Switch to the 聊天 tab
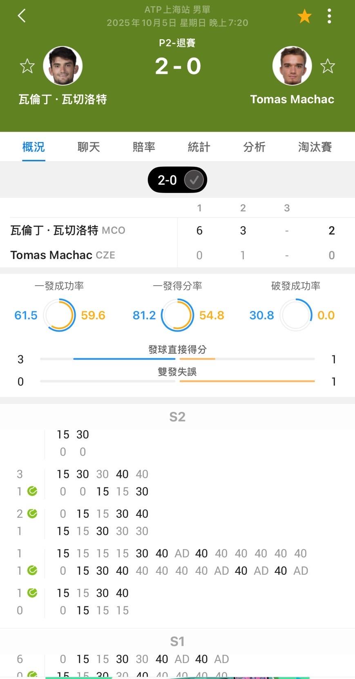The width and height of the screenshot is (355, 679). click(x=89, y=147)
